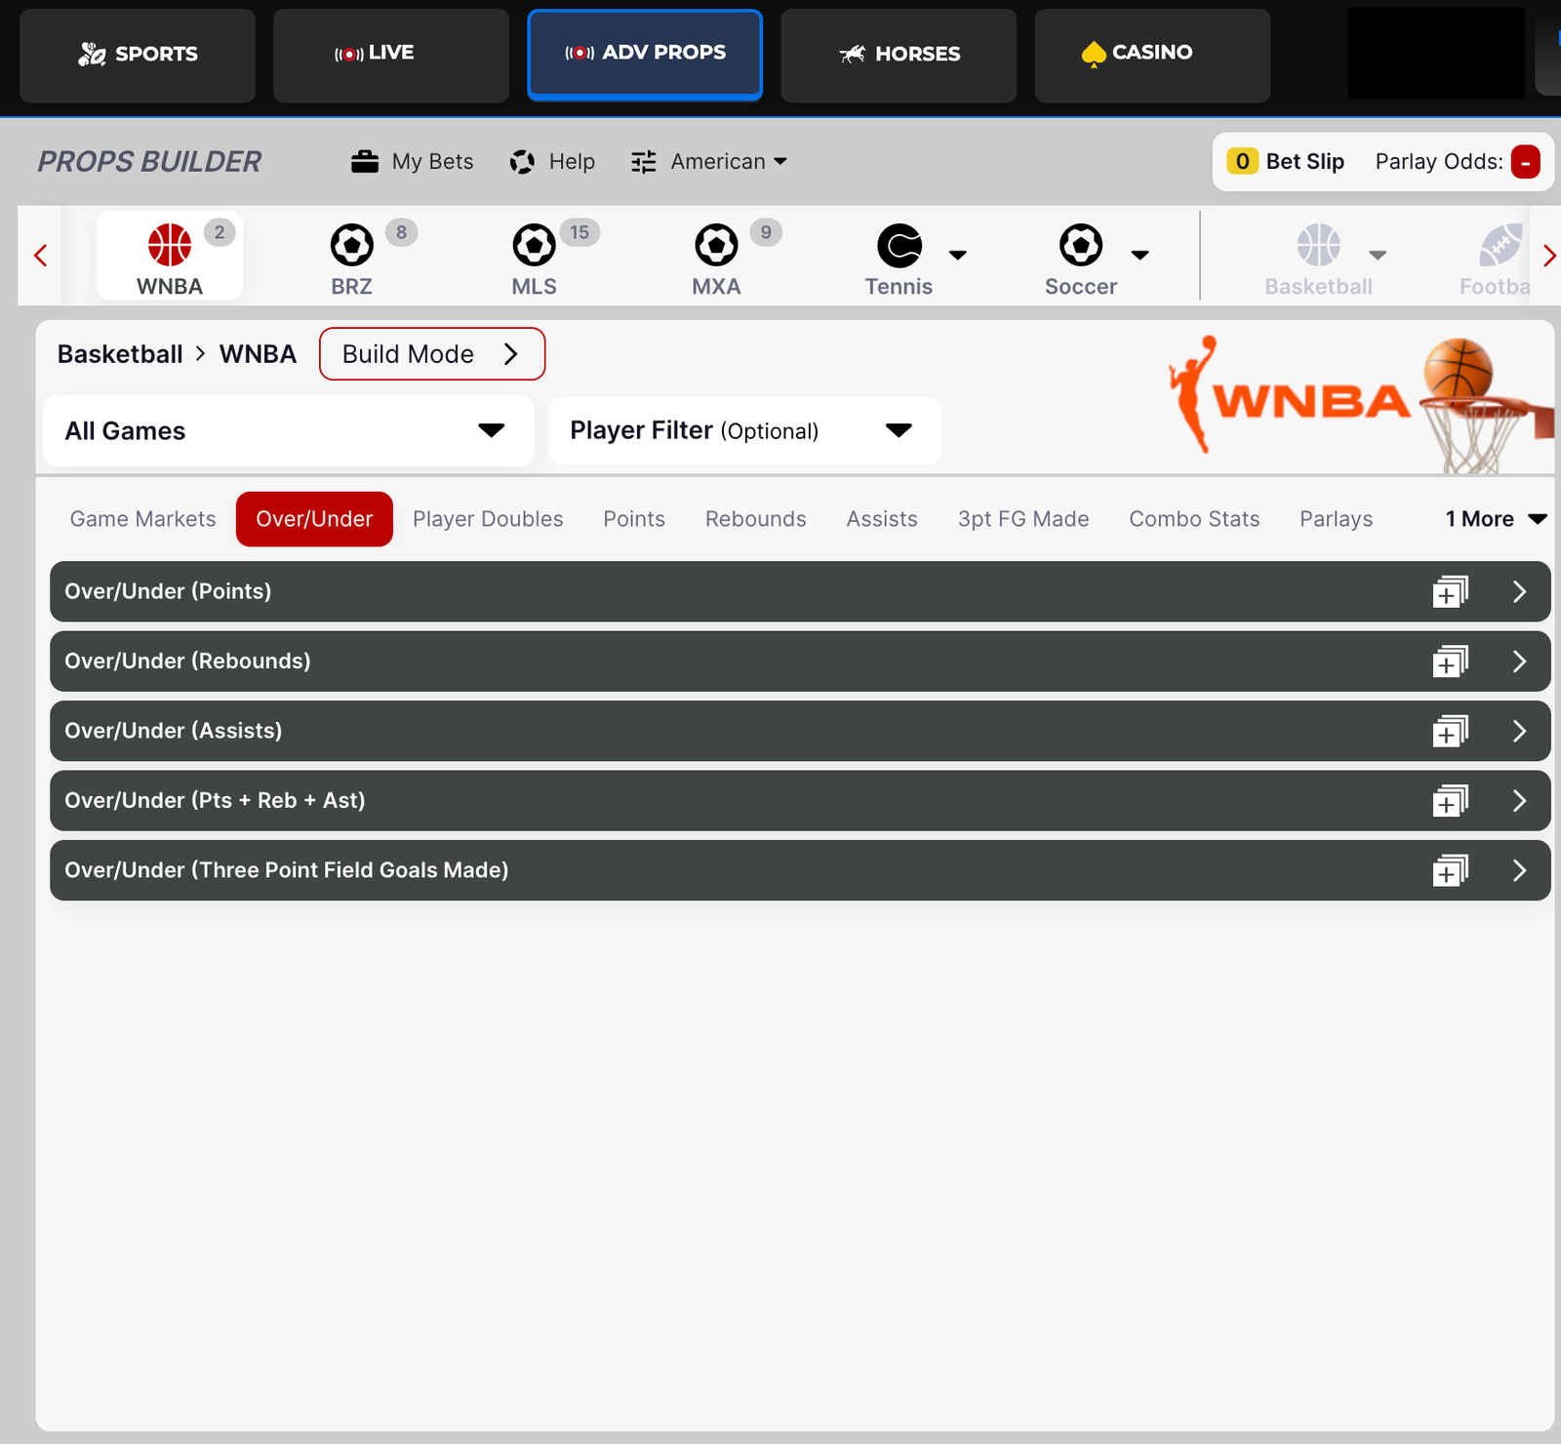Select the WNBA basketball league icon
The width and height of the screenshot is (1561, 1444).
point(170,245)
